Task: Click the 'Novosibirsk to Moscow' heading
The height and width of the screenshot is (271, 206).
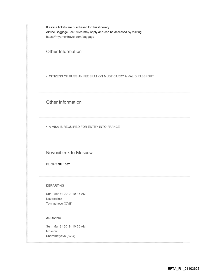Action: tap(69, 153)
